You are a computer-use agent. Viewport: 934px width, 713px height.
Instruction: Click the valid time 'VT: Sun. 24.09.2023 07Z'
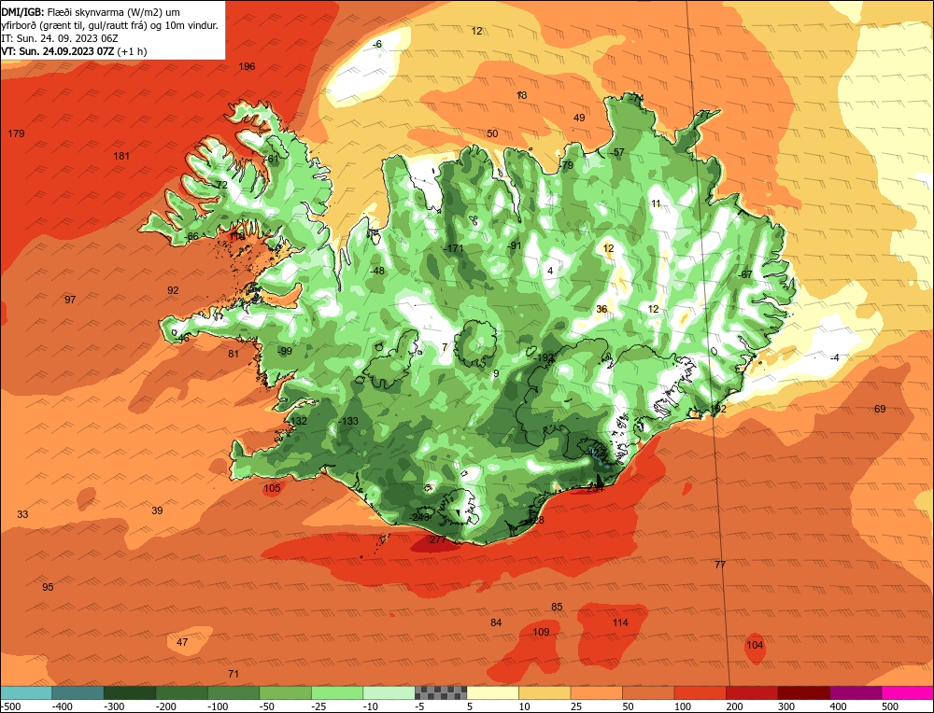(x=59, y=51)
